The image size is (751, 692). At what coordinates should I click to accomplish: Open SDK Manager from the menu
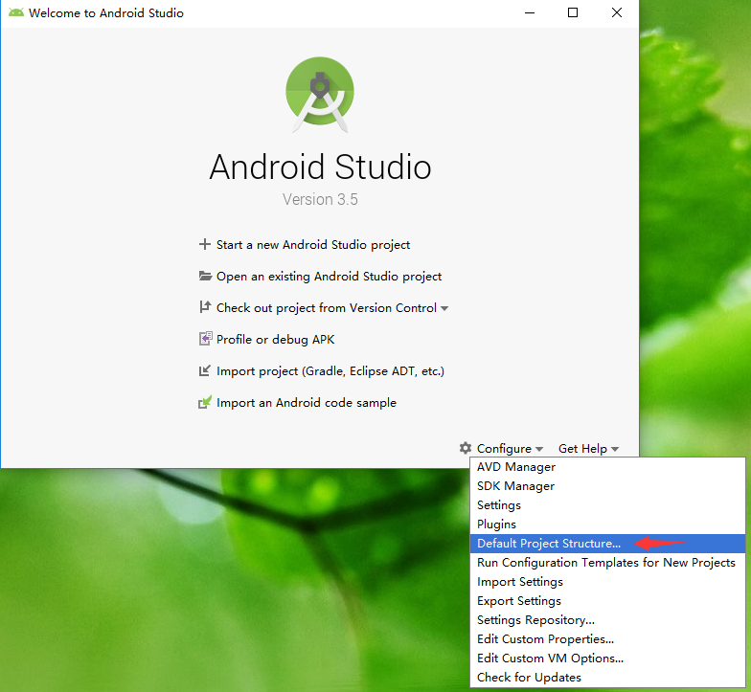coord(607,486)
